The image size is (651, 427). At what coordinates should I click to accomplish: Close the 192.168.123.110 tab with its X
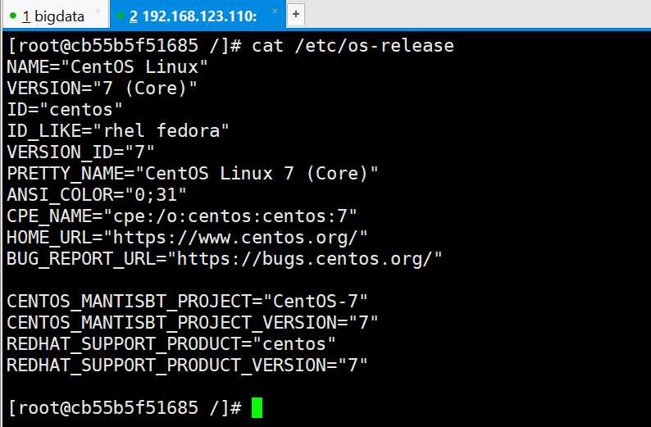275,11
